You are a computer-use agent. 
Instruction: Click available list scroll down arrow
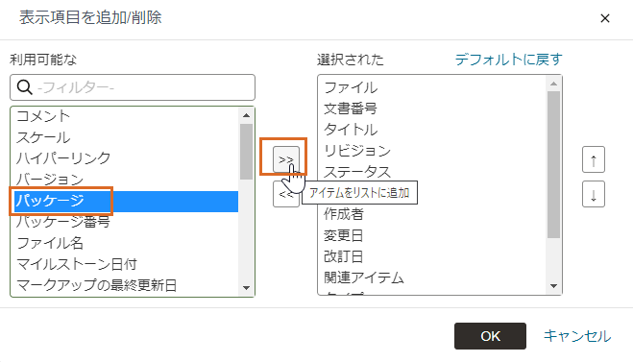click(x=246, y=288)
